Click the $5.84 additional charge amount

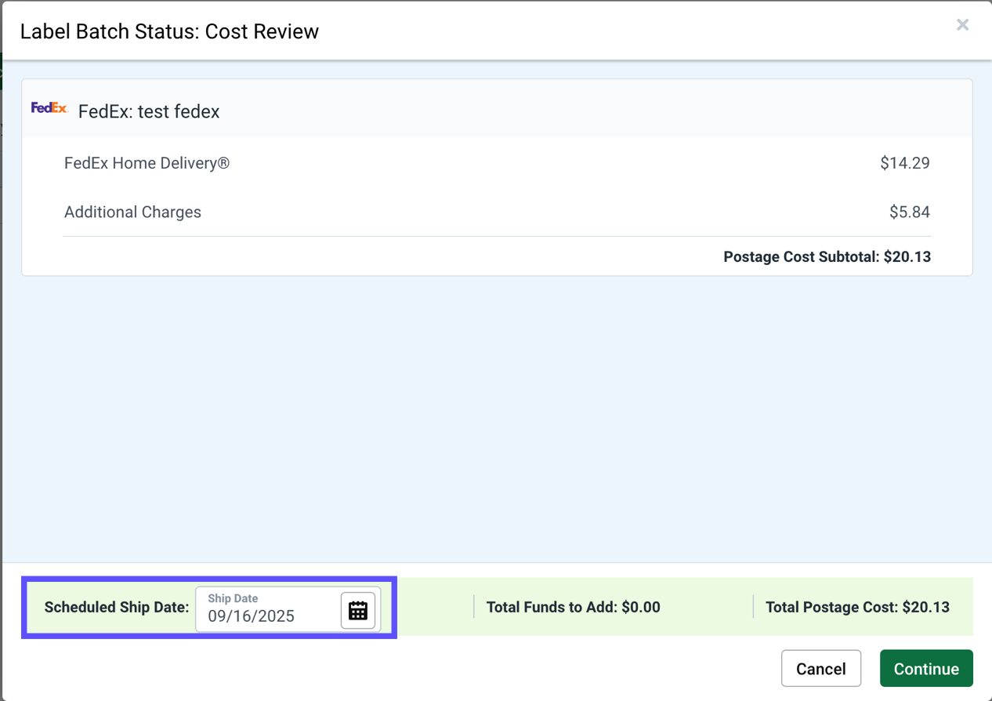(909, 212)
